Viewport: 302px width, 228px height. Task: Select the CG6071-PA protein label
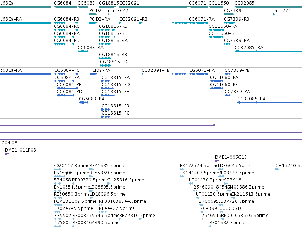tap(202, 70)
